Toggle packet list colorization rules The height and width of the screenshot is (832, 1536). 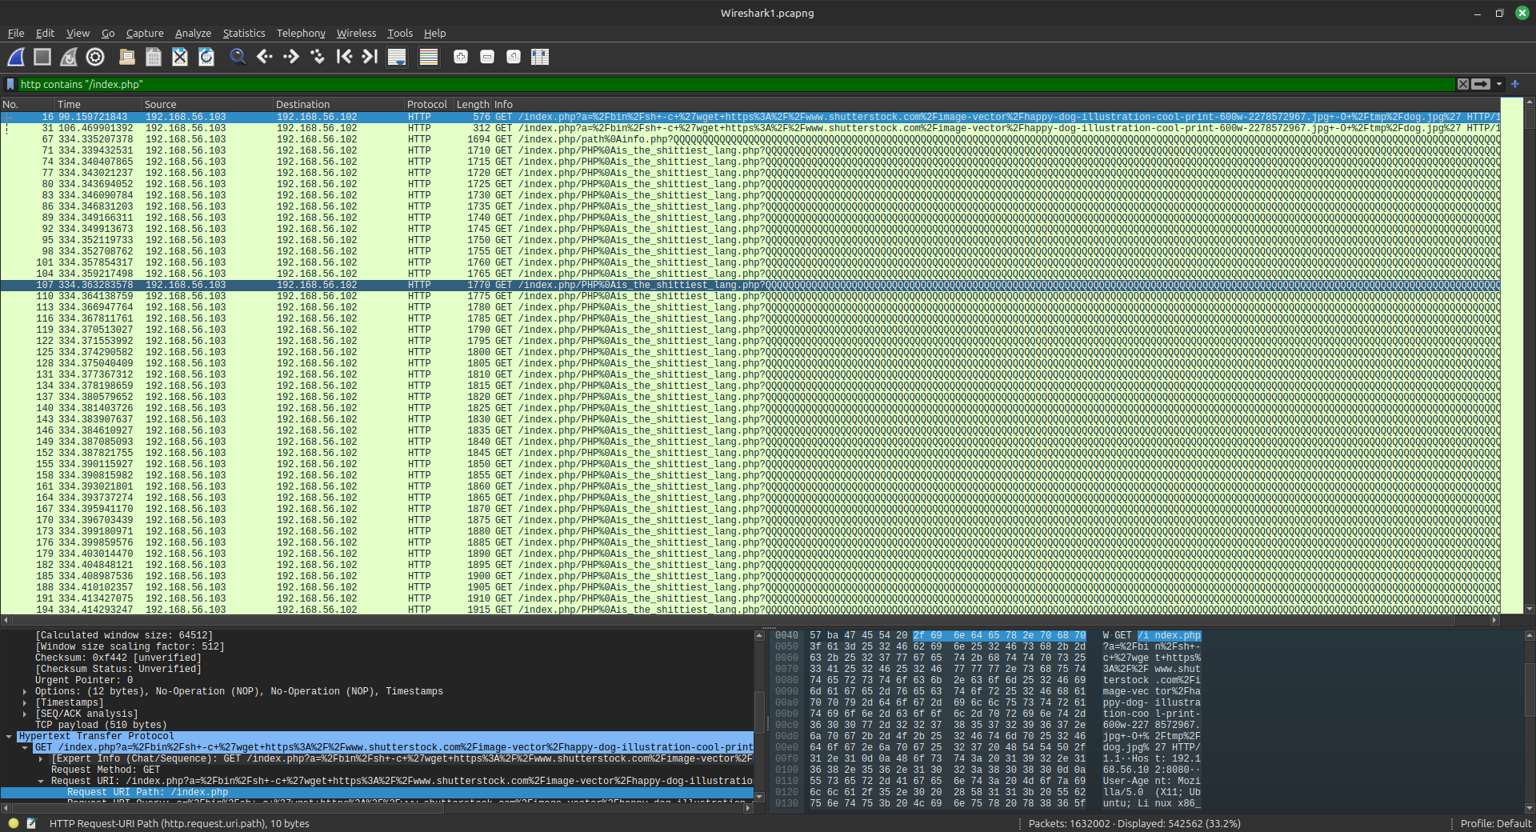pos(429,57)
